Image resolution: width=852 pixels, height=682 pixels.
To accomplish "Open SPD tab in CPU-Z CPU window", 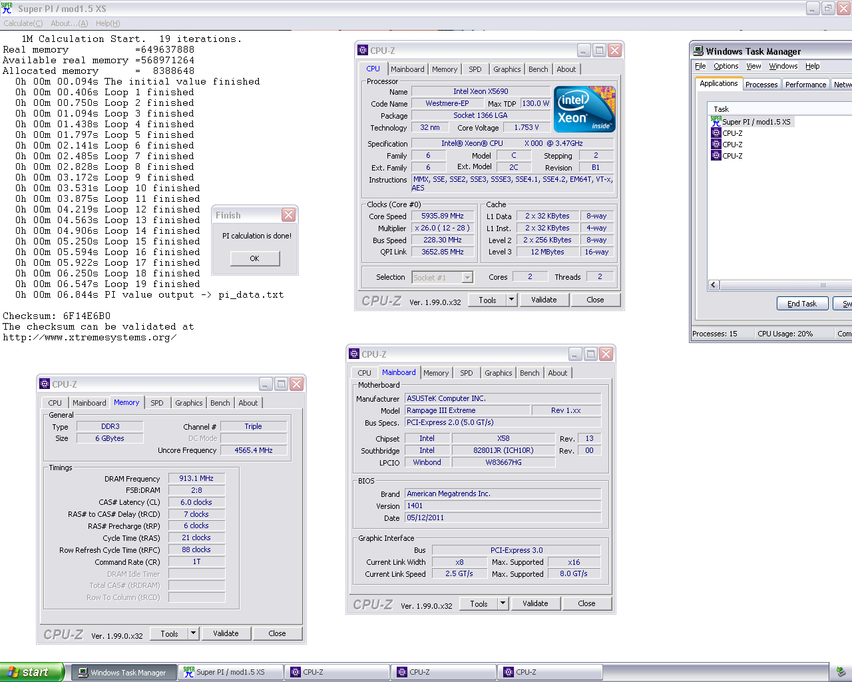I will (x=475, y=69).
